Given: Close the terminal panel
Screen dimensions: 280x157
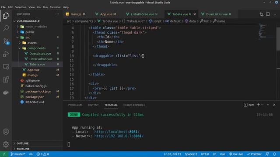Looking at the screenshot, I should click(274, 105).
